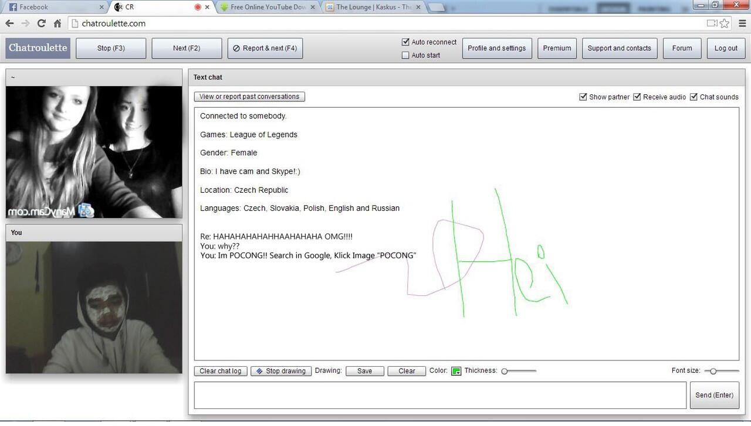This screenshot has width=751, height=426.
Task: Adjust the drawing Thickness slider
Action: tap(519, 371)
